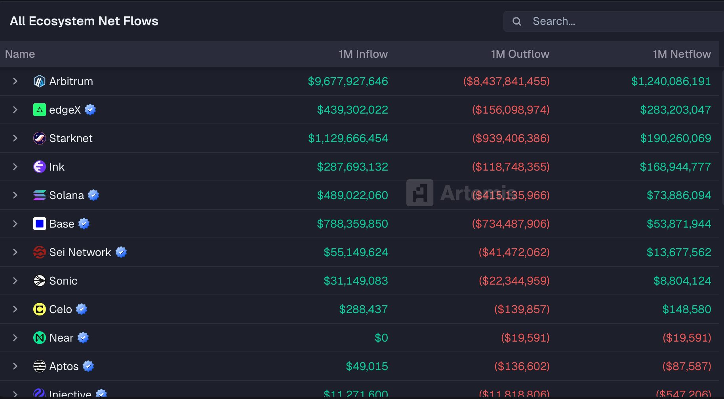Viewport: 724px width, 399px height.
Task: Expand the Near row chevron
Action: pos(15,338)
